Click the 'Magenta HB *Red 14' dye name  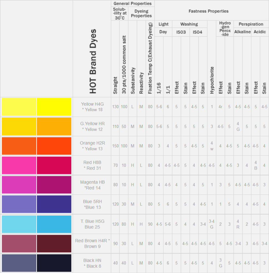point(92,185)
